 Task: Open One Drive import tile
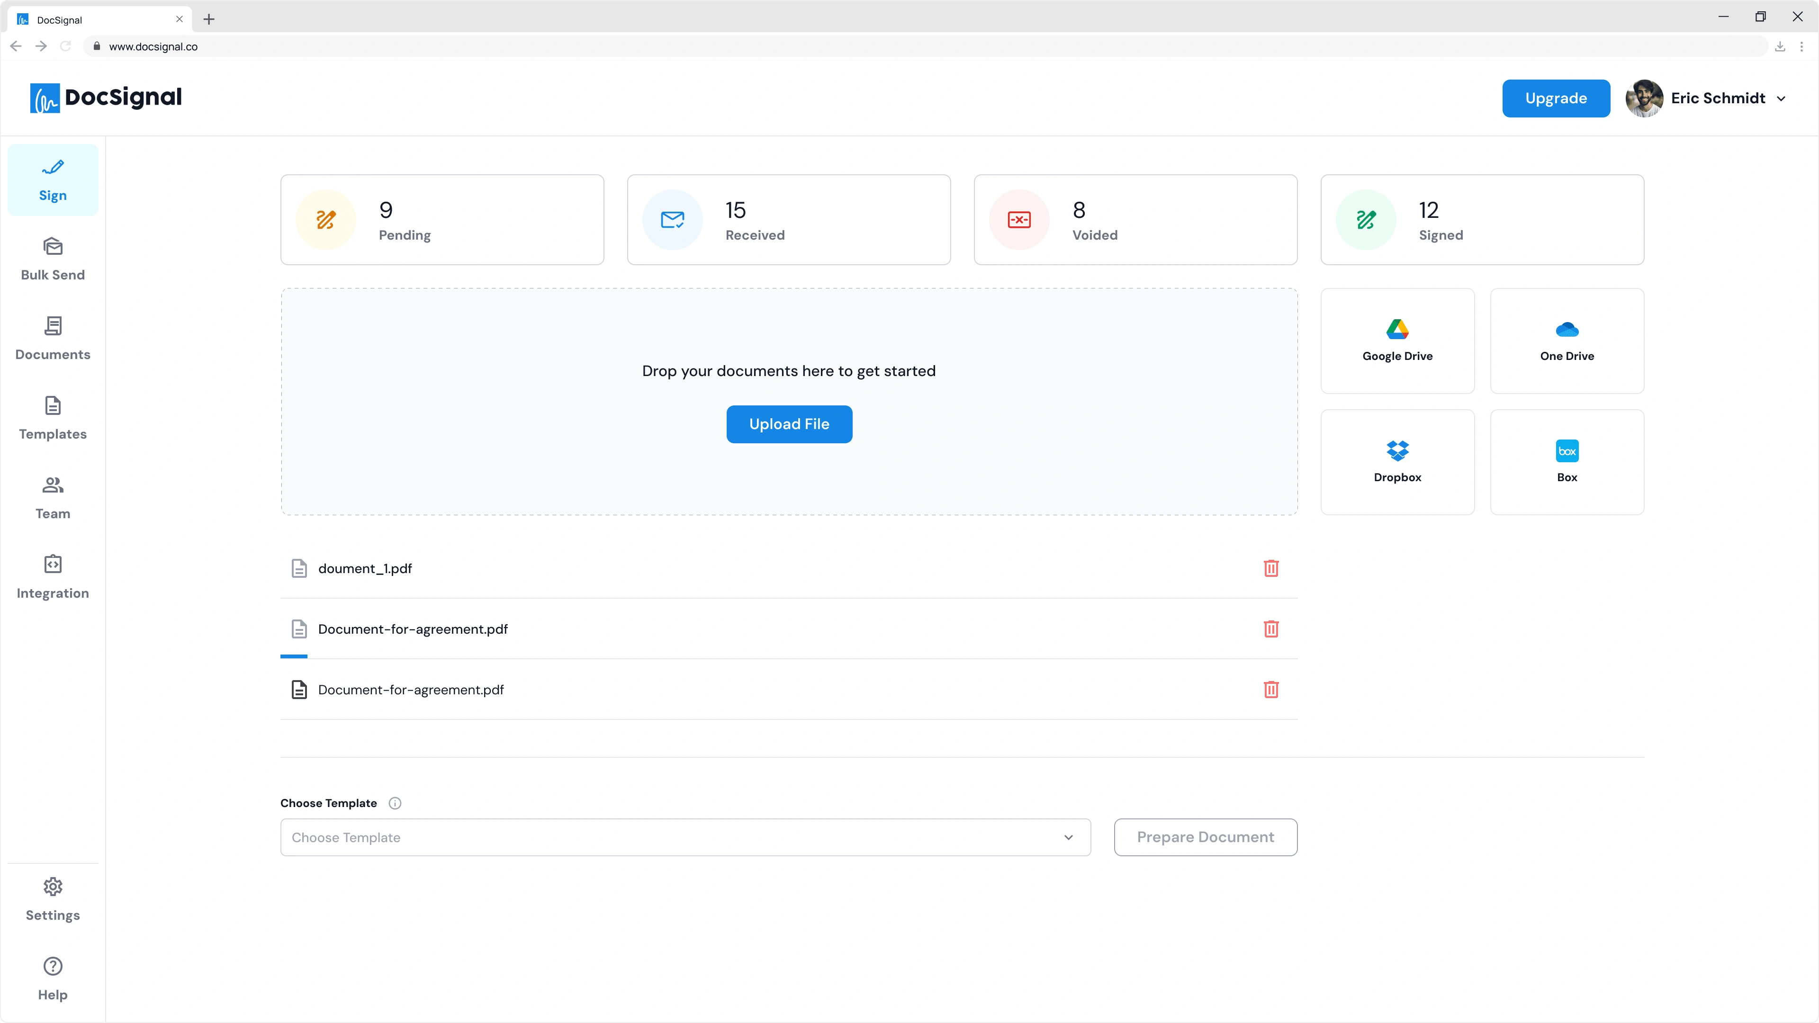tap(1566, 341)
